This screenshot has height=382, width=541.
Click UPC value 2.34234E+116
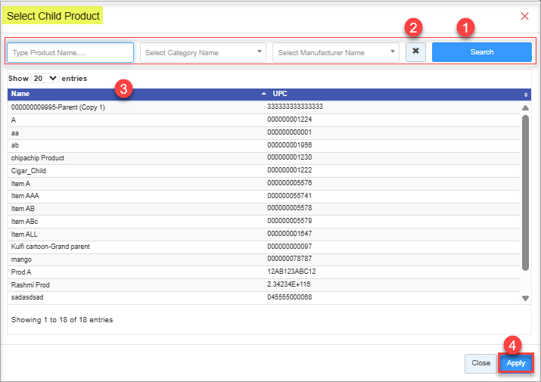[289, 284]
